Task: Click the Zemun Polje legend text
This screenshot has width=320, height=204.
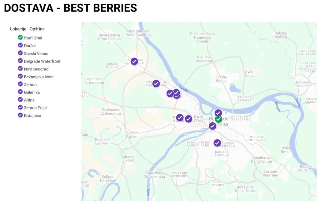Action: (x=35, y=108)
